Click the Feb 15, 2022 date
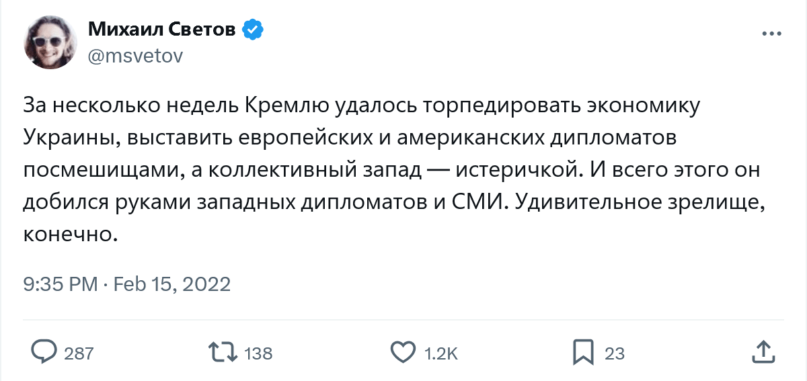Screen dimensions: 807x381 coord(171,284)
